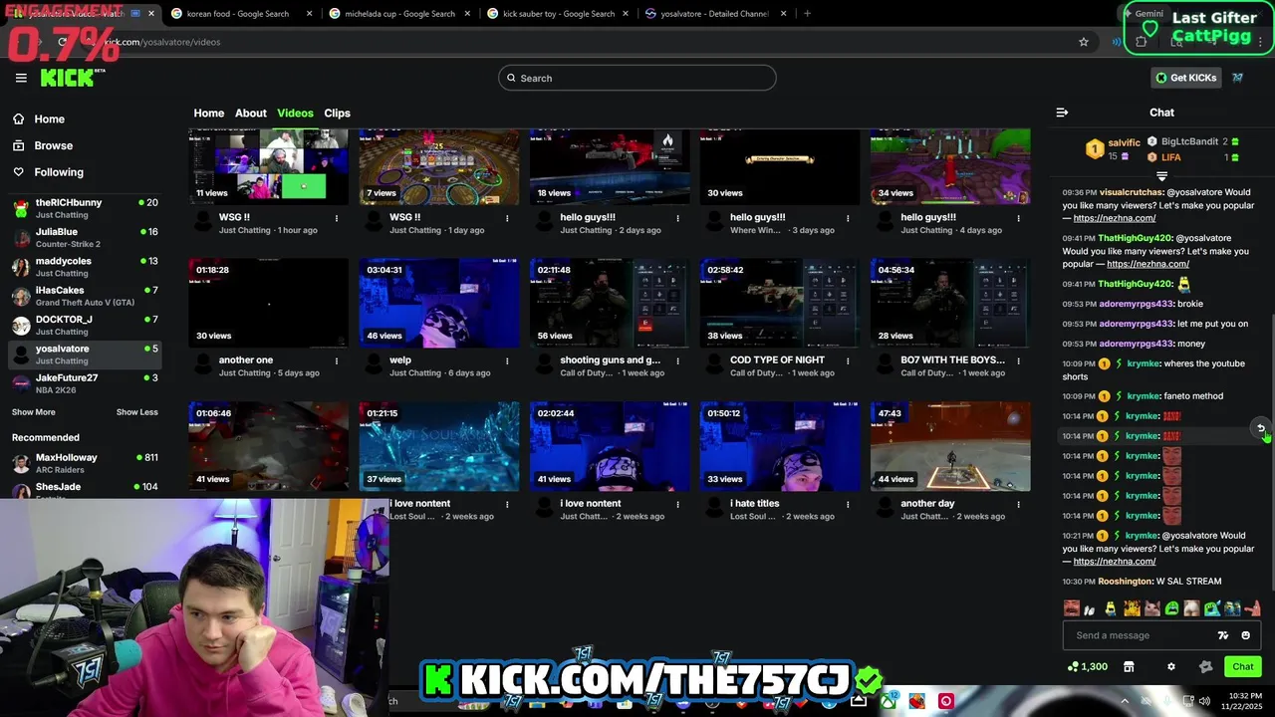The image size is (1275, 717).
Task: Click the star badge icon next to the Chat button
Action: coord(1205,666)
